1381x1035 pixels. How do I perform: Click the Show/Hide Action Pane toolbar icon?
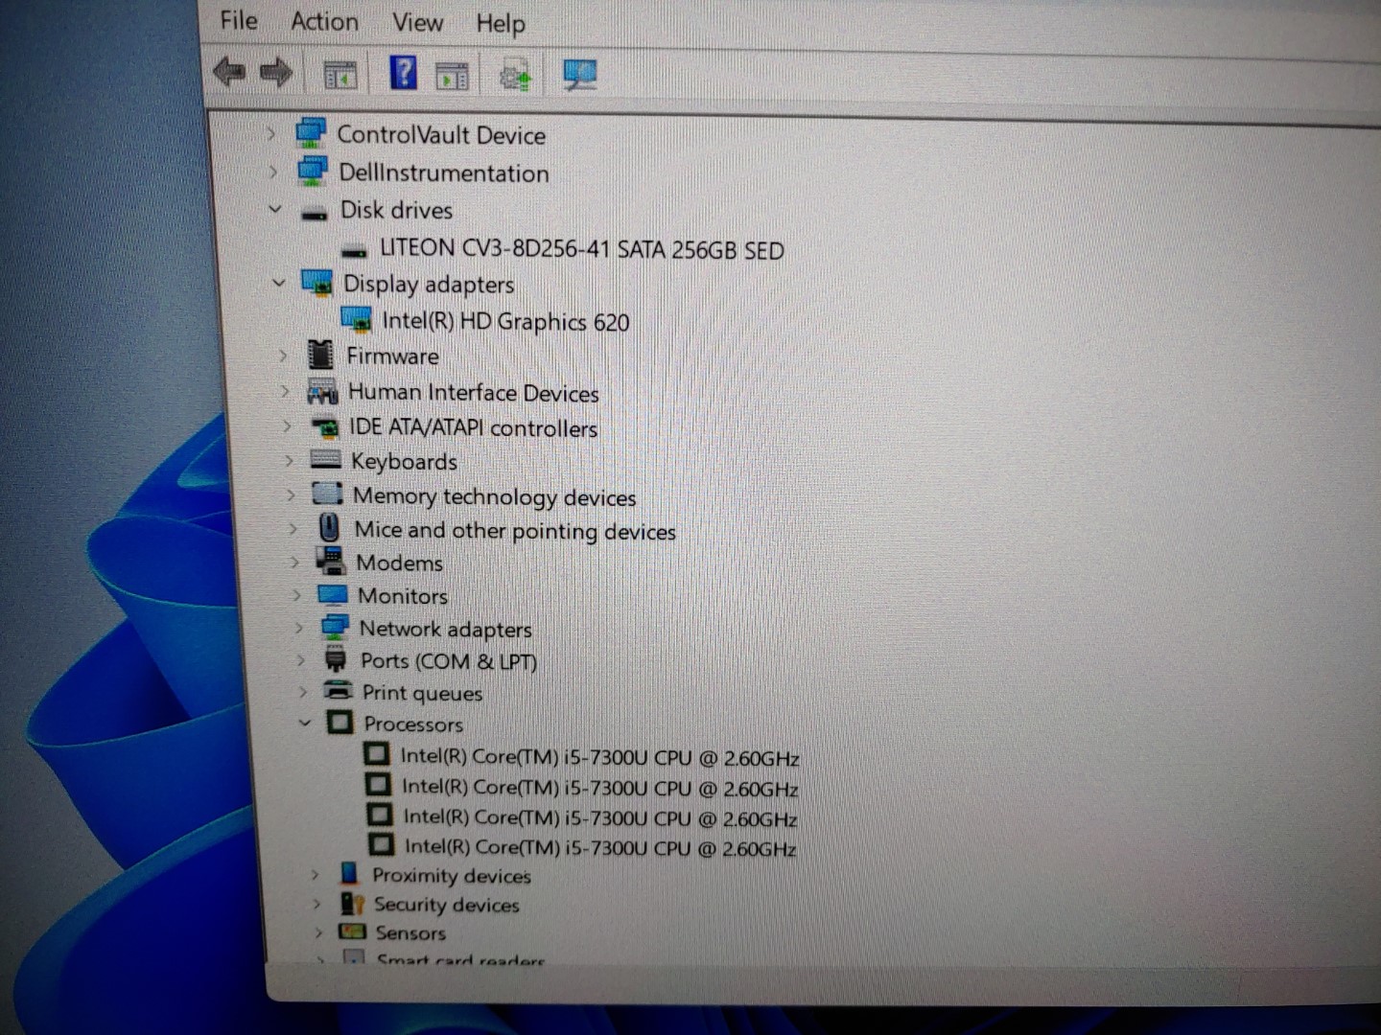coord(452,75)
